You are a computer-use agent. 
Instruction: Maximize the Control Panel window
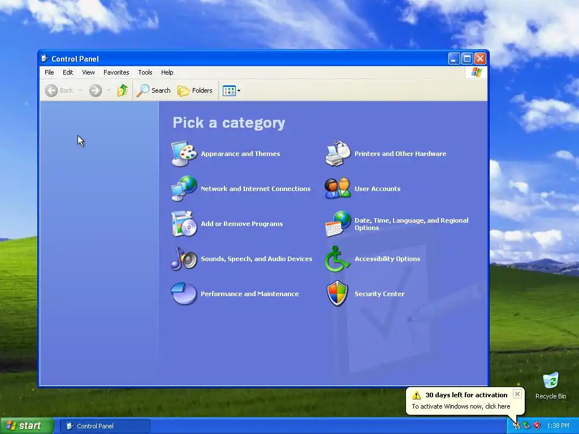point(467,58)
